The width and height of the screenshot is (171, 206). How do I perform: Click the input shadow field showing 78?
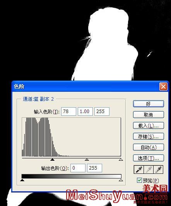[68, 112]
